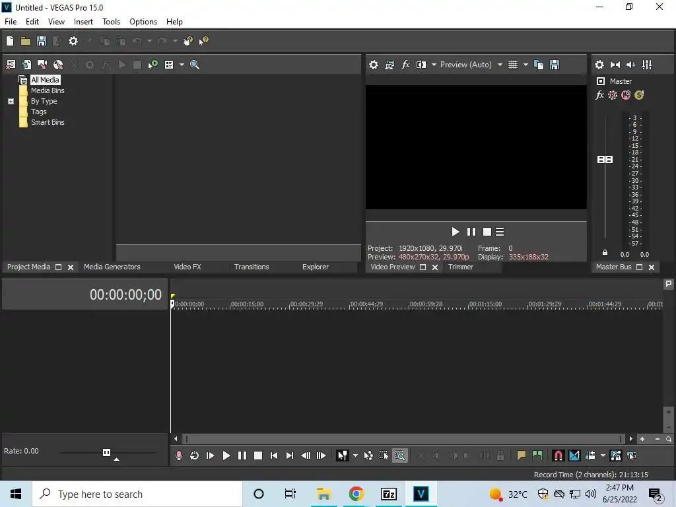This screenshot has width=676, height=507.
Task: Click the Interactive Tutorials hand icon
Action: pyautogui.click(x=188, y=41)
